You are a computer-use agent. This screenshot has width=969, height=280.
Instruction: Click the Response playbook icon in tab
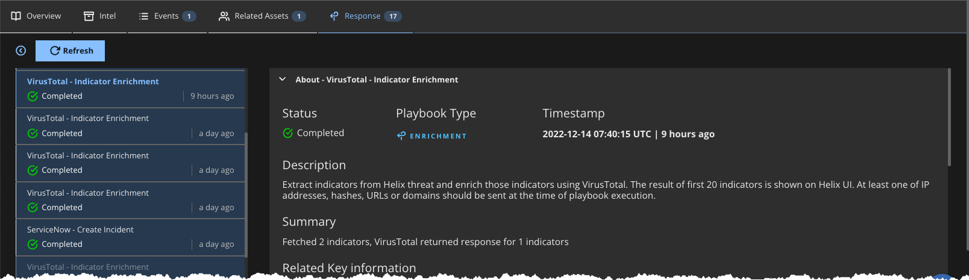click(334, 16)
